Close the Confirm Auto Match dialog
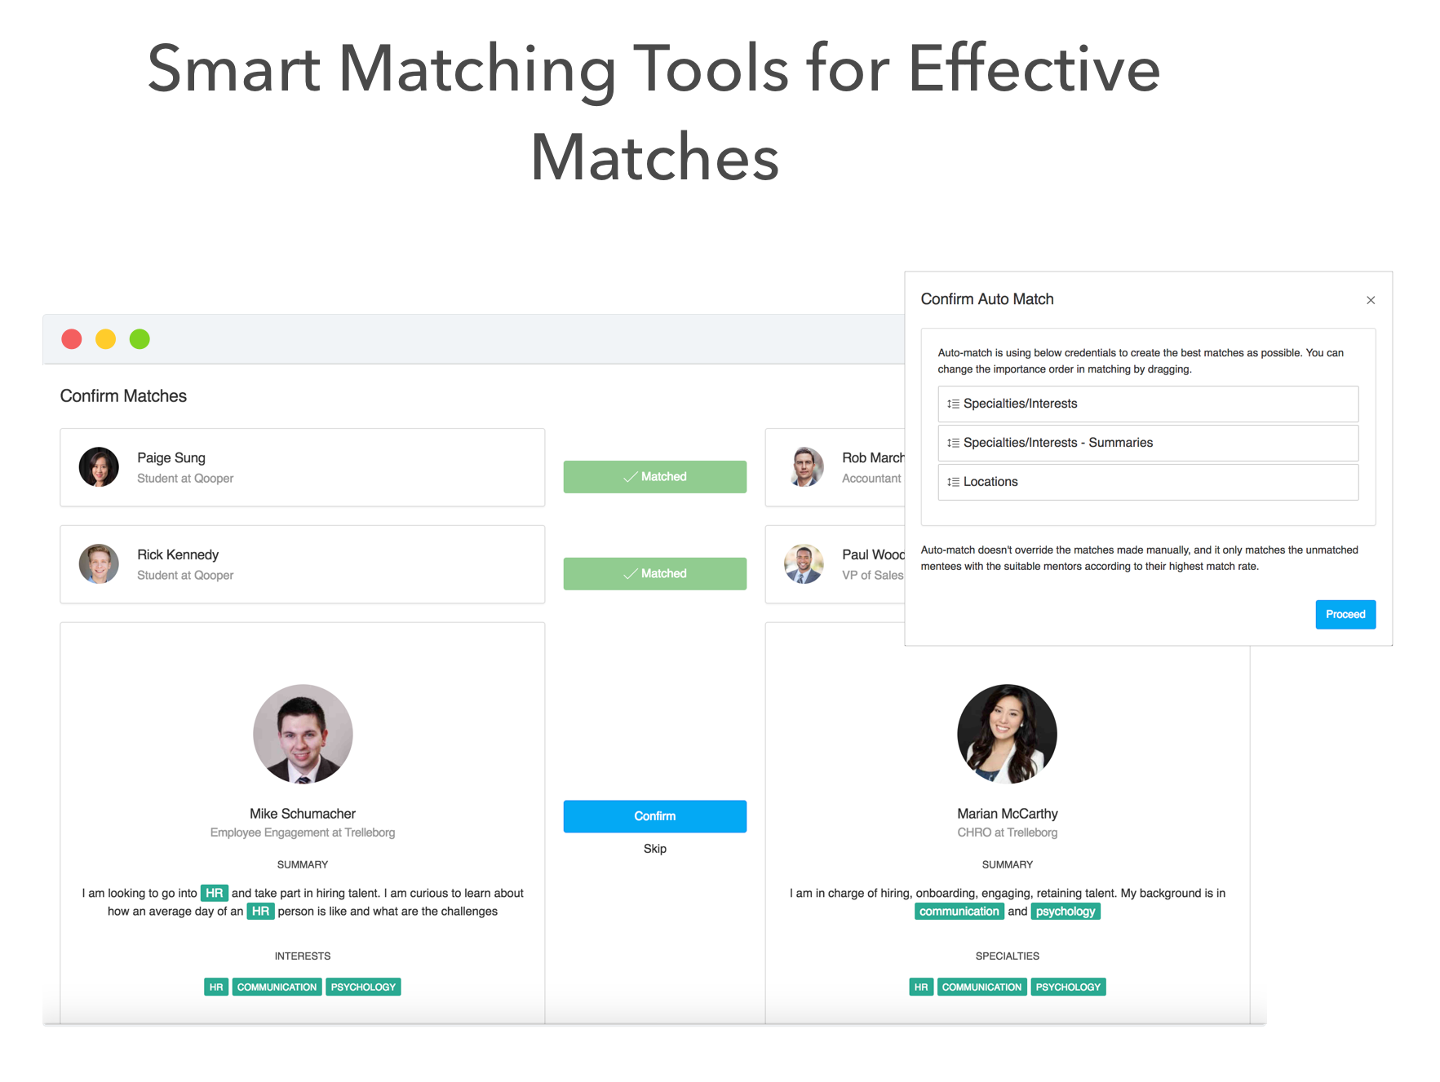The width and height of the screenshot is (1440, 1082). [1371, 299]
